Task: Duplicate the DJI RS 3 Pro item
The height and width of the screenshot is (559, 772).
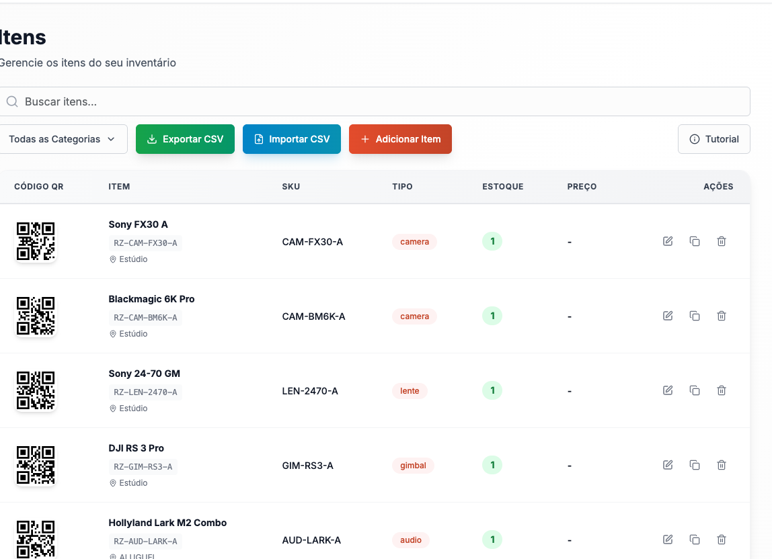Action: (695, 465)
